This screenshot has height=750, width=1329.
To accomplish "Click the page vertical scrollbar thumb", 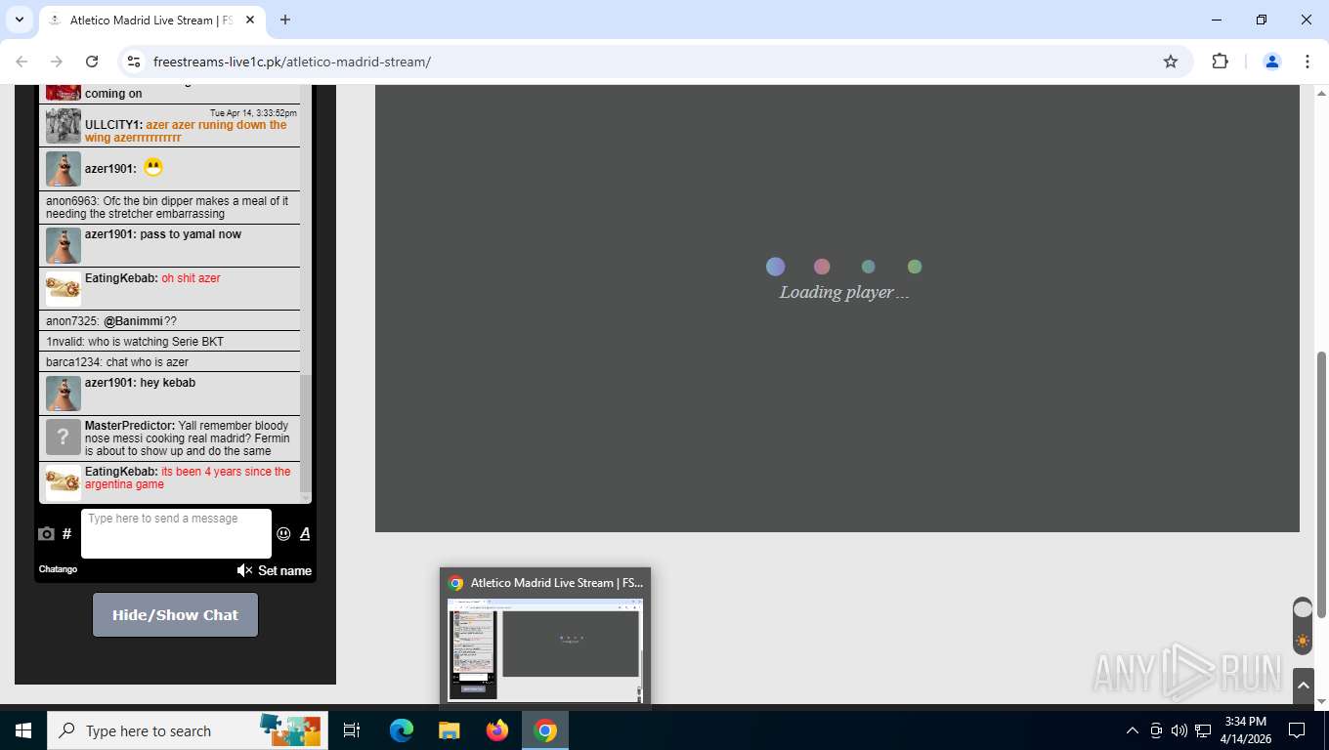I will pyautogui.click(x=1322, y=484).
